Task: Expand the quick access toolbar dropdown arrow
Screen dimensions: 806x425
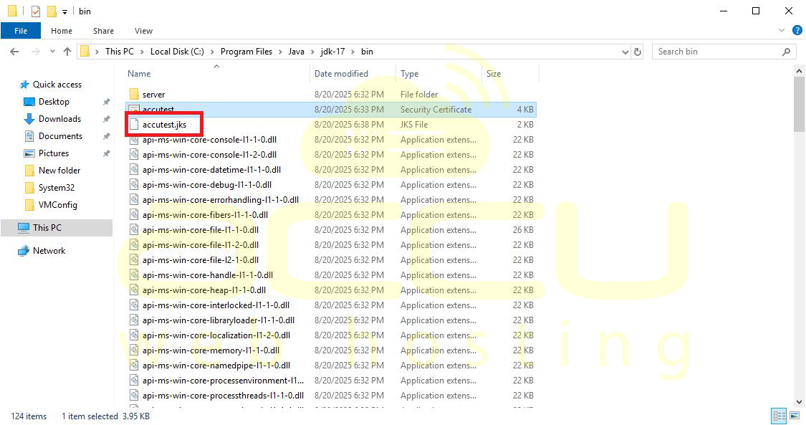Action: click(x=63, y=11)
